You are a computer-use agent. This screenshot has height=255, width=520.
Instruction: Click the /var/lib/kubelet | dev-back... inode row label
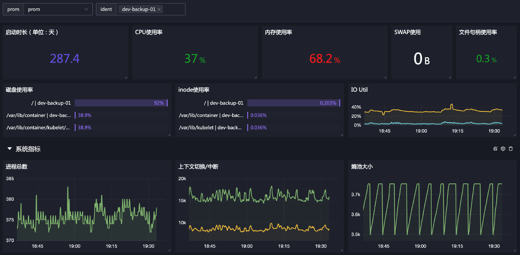point(210,127)
